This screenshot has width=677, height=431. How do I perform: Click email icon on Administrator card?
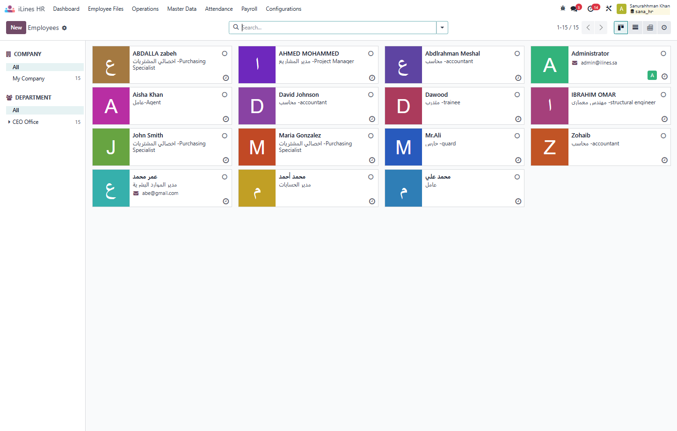[x=575, y=63]
